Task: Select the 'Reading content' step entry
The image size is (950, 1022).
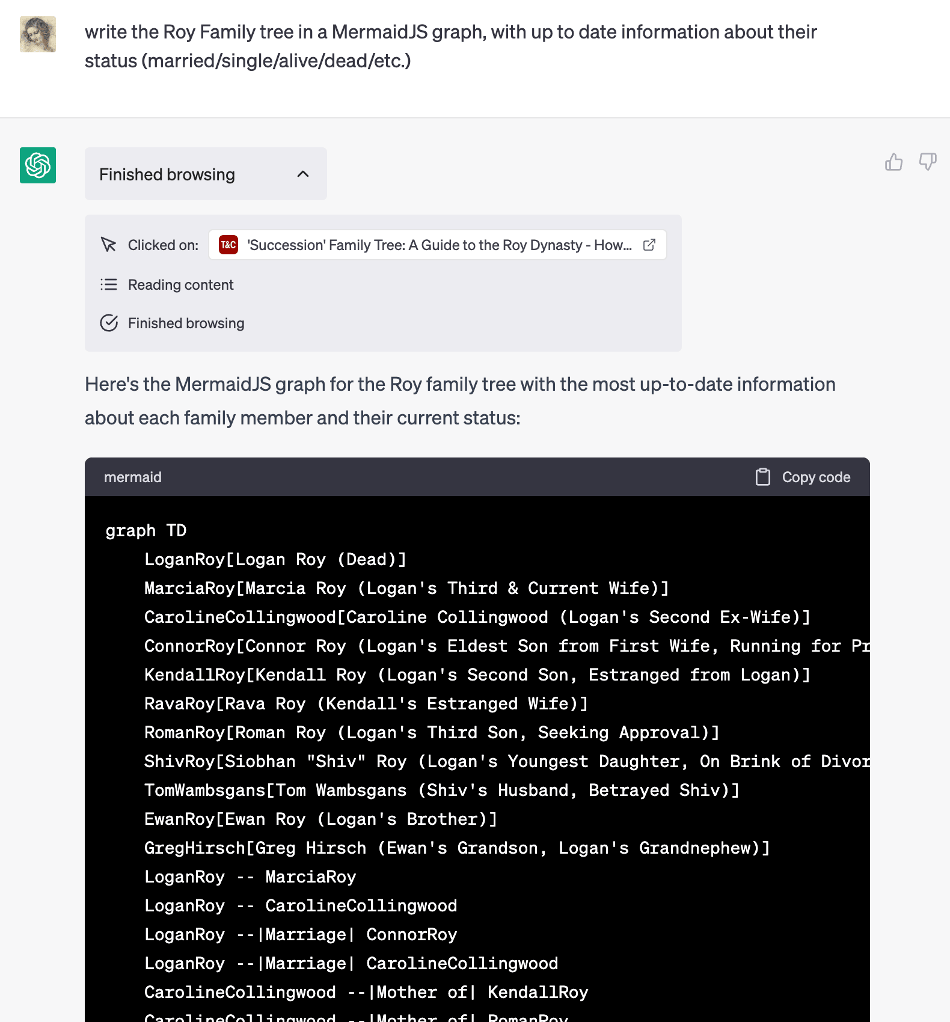Action: [180, 284]
